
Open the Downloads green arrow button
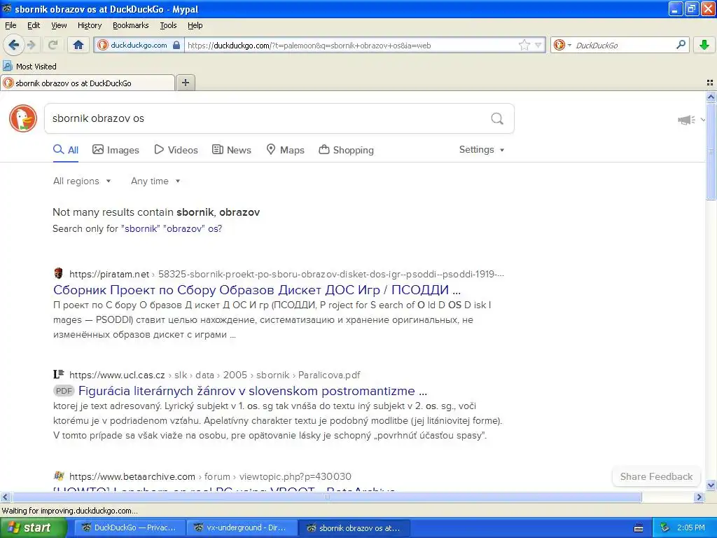704,45
